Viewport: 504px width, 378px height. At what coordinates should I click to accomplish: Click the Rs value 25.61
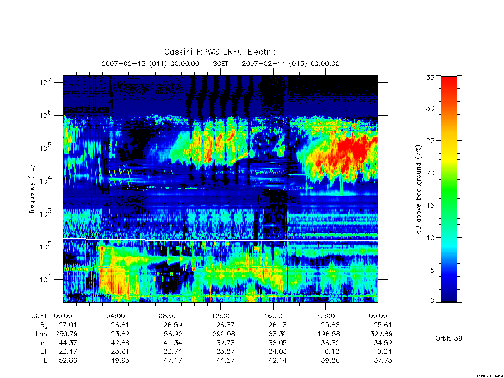(x=382, y=325)
